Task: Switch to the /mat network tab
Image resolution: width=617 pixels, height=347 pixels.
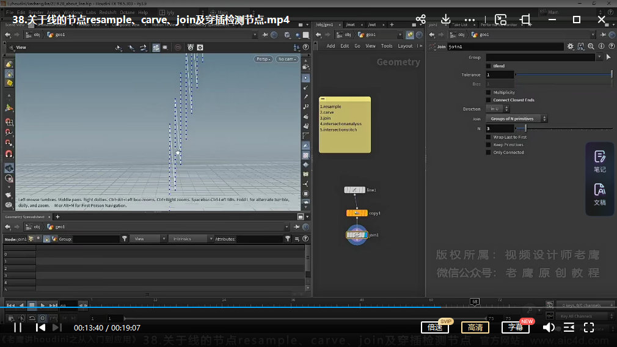Action: click(351, 24)
